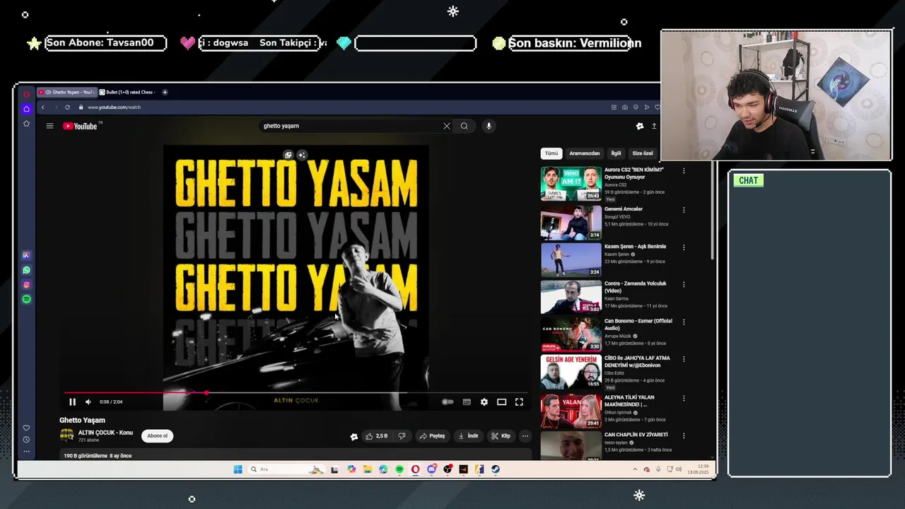Open the more actions ellipsis under the video

[x=525, y=436]
